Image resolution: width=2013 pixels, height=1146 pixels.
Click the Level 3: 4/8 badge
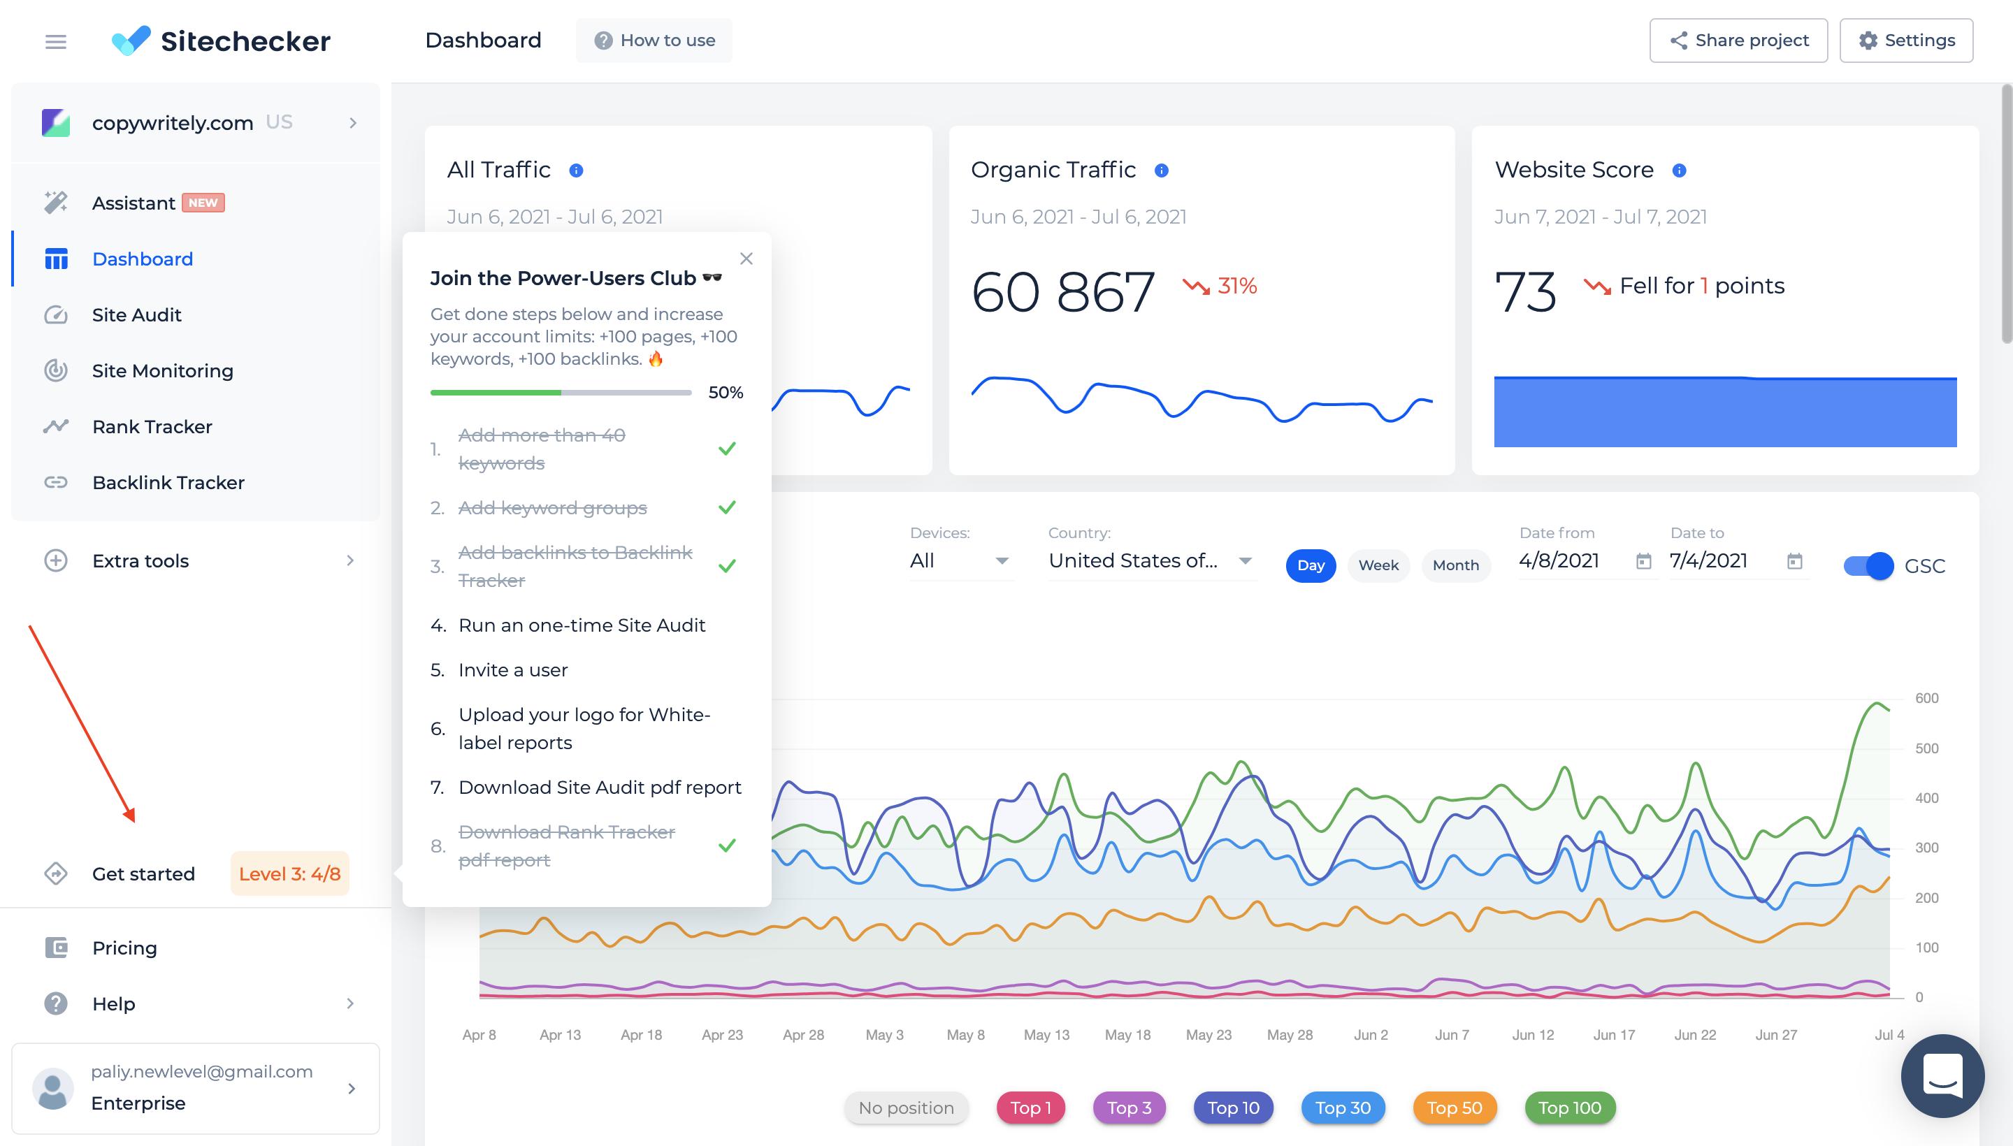pyautogui.click(x=289, y=873)
